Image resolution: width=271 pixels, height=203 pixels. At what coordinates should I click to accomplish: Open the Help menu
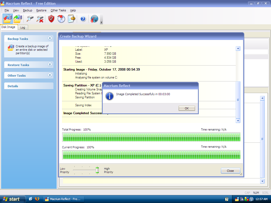pyautogui.click(x=73, y=10)
